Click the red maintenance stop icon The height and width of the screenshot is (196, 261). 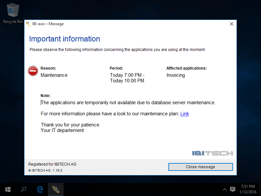pyautogui.click(x=33, y=71)
